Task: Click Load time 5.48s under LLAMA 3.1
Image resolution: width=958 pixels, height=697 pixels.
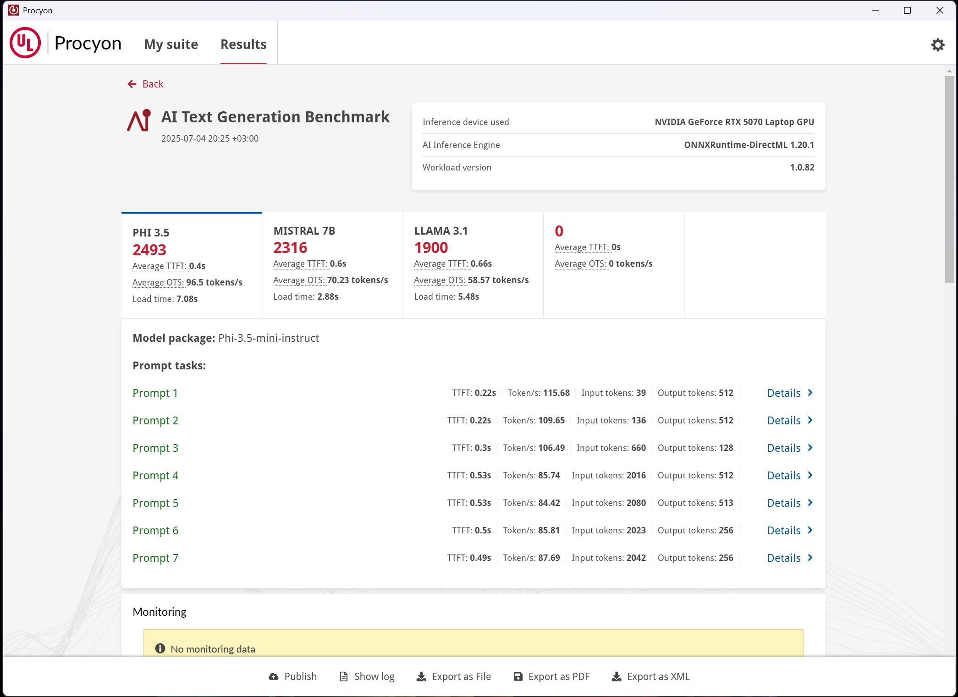Action: point(446,296)
